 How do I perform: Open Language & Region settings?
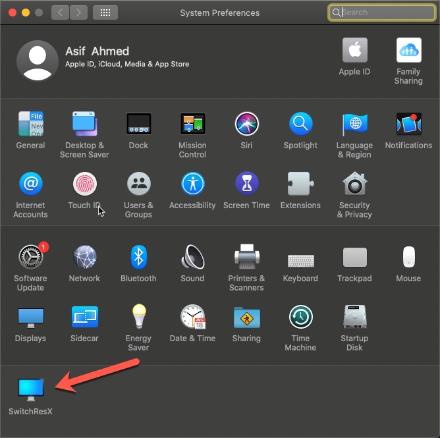click(354, 124)
